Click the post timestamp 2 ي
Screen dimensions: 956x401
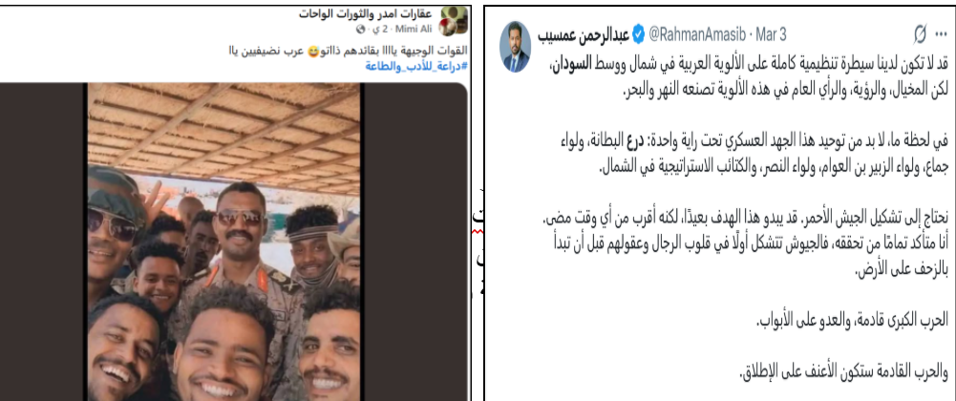coord(380,30)
